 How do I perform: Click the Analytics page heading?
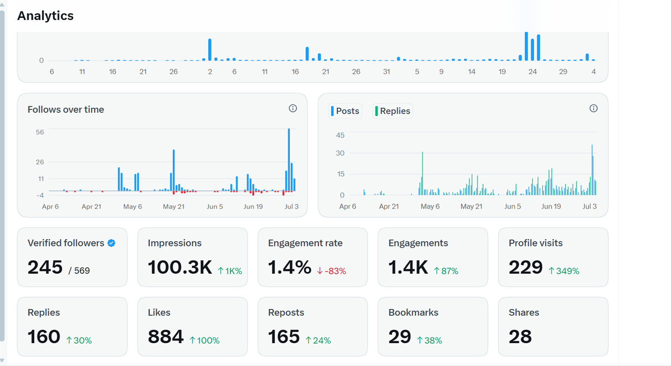[45, 16]
